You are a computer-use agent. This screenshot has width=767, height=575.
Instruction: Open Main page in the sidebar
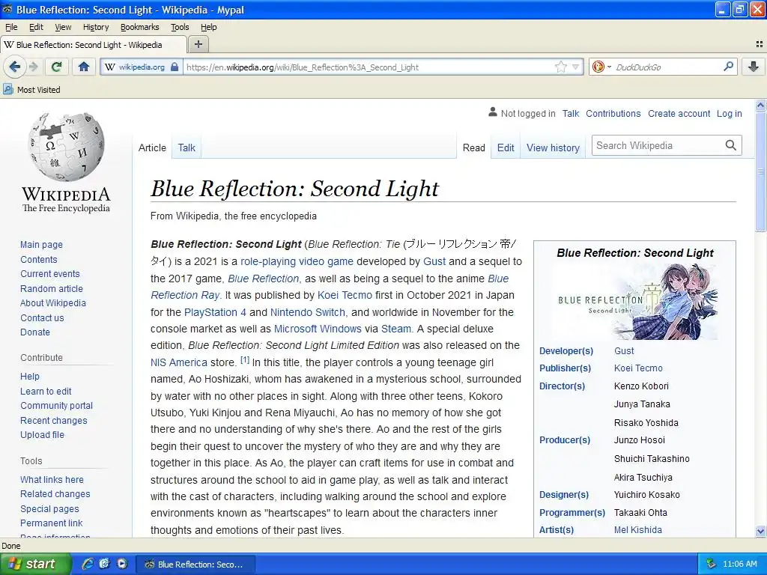(42, 245)
